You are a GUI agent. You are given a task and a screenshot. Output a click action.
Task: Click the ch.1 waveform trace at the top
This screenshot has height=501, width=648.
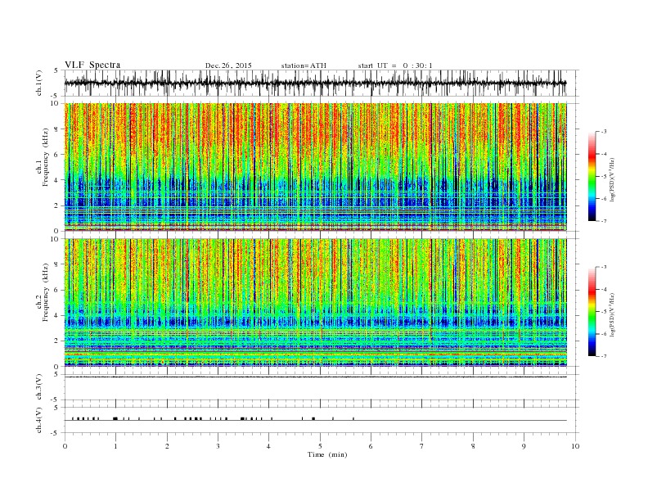coord(316,83)
